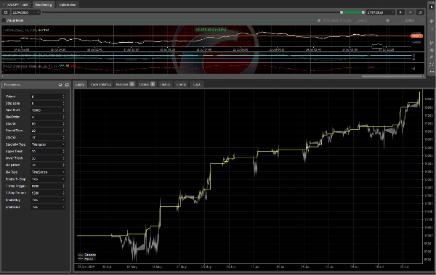The width and height of the screenshot is (436, 275).
Task: Click the Equity legend entry
Action: click(86, 259)
